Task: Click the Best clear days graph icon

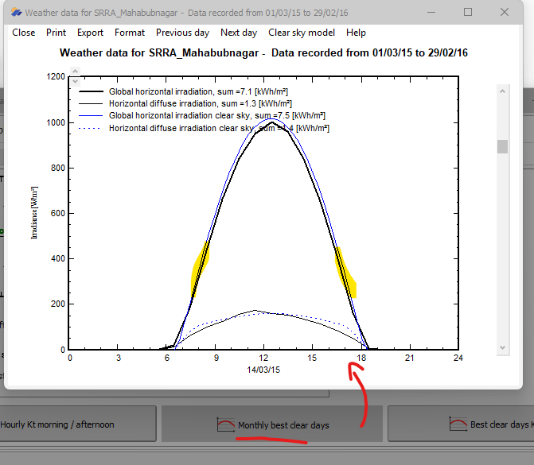Action: [x=458, y=424]
